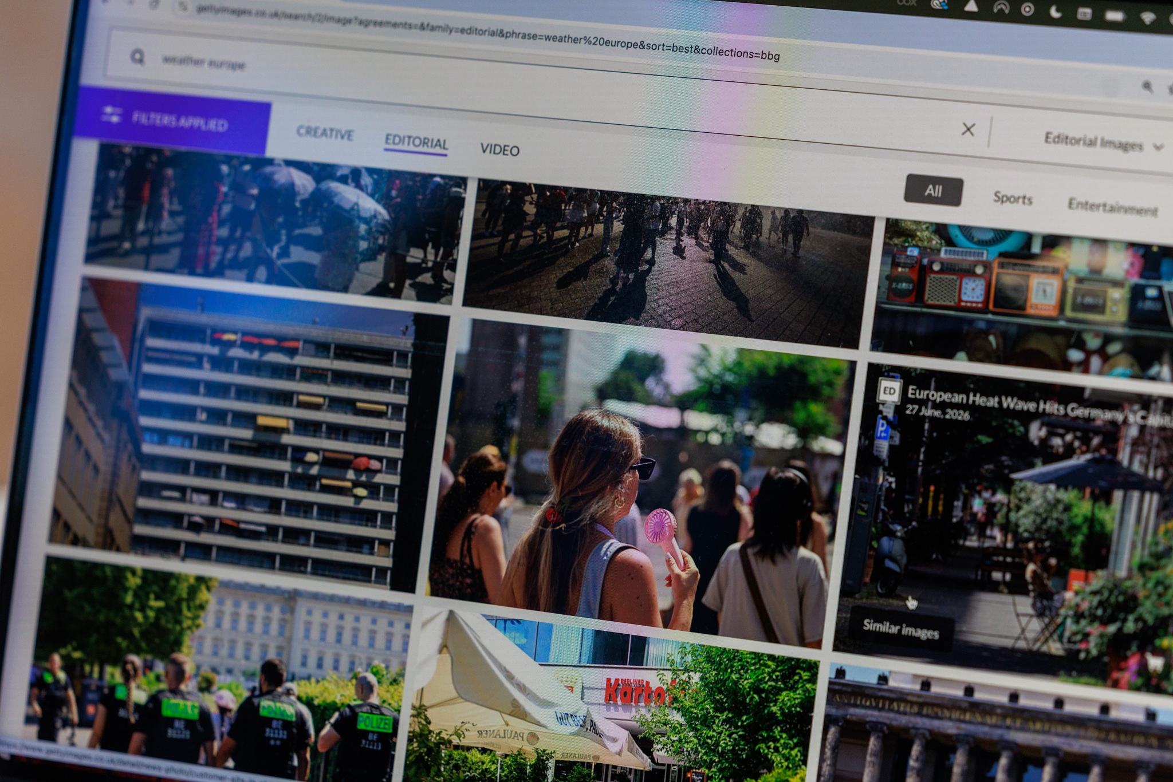This screenshot has width=1173, height=782.
Task: Open the Wi-Fi menu bar icon
Action: point(1147,18)
